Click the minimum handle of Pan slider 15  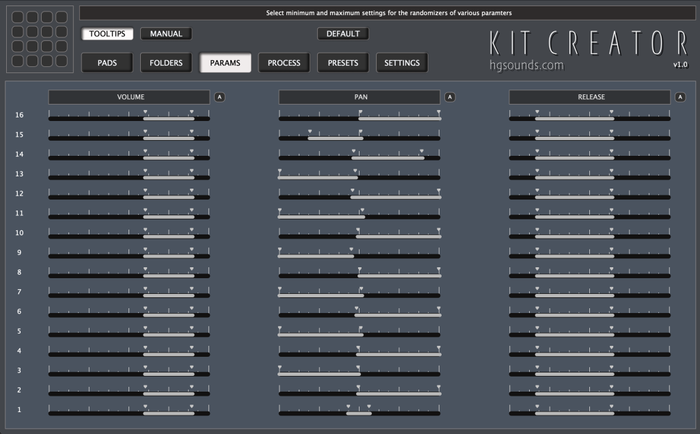point(310,132)
